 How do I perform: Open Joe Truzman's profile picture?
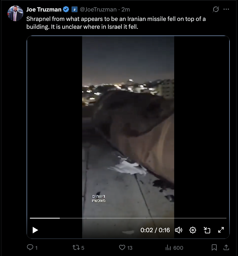pos(15,13)
